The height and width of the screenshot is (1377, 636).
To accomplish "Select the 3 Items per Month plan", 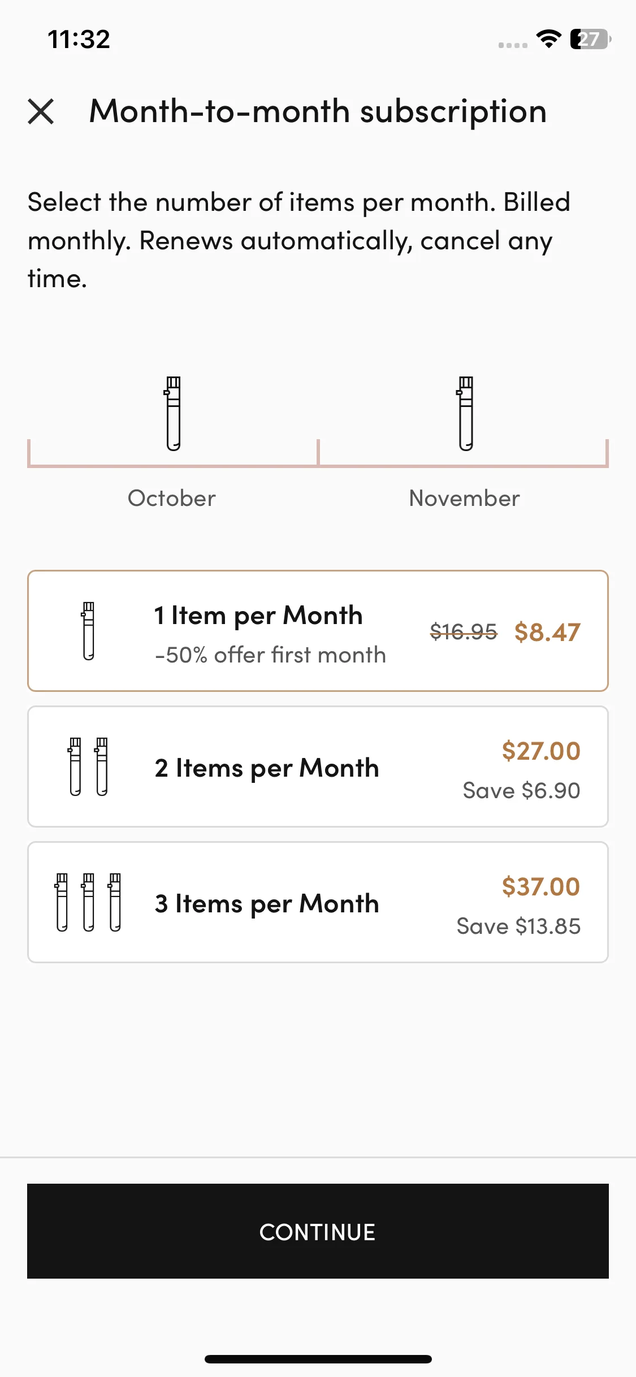I will [x=318, y=902].
